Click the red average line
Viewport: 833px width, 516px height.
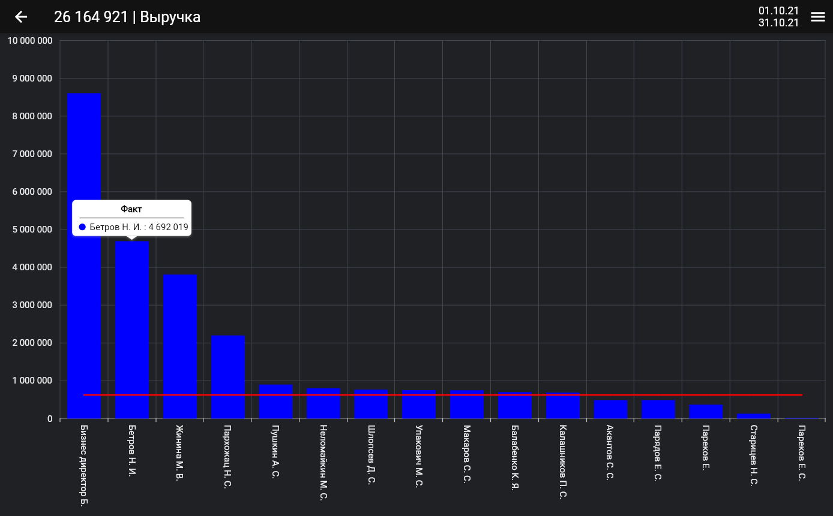click(x=442, y=395)
